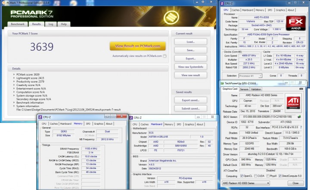Click the Save... button in PCMark

pos(191,50)
